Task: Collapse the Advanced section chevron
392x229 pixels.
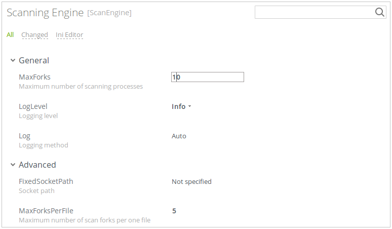Action: (13, 165)
